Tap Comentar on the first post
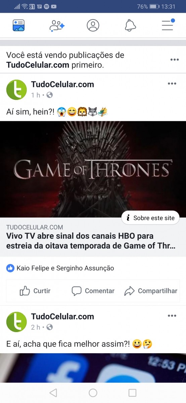 [x=93, y=291]
